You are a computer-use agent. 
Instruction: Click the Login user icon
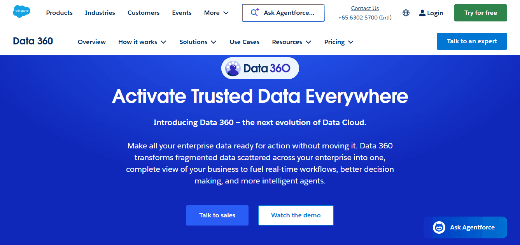coord(422,13)
